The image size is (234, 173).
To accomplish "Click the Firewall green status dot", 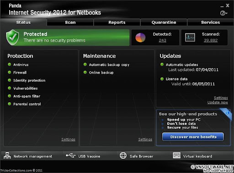I will 10,72.
